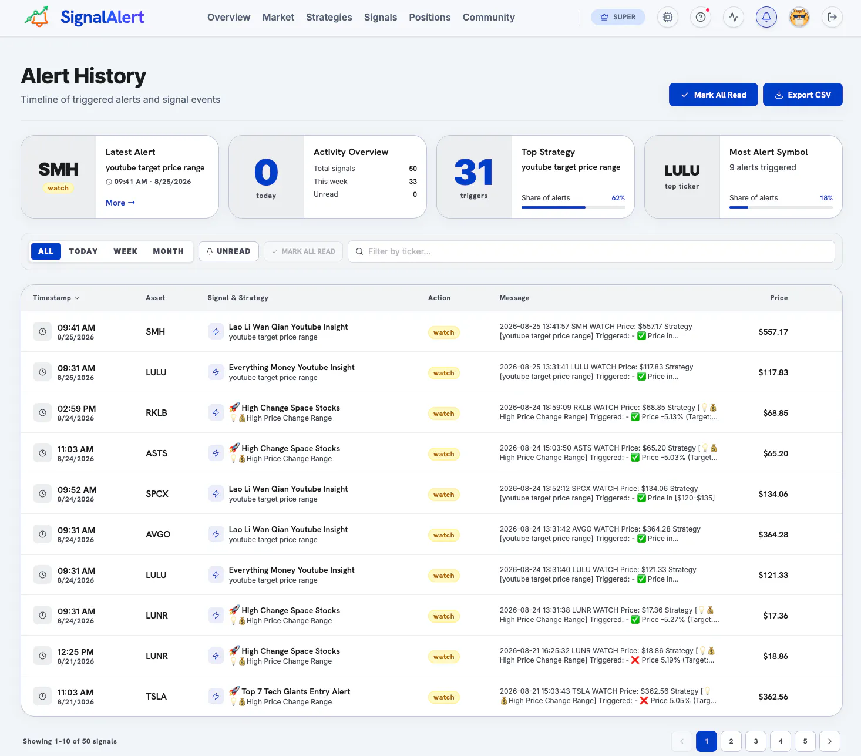Click the Asset column header
The width and height of the screenshot is (861, 756).
click(x=156, y=298)
